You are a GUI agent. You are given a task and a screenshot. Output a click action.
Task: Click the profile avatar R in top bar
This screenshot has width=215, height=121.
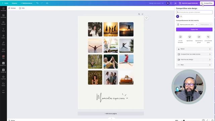pos(168,3)
